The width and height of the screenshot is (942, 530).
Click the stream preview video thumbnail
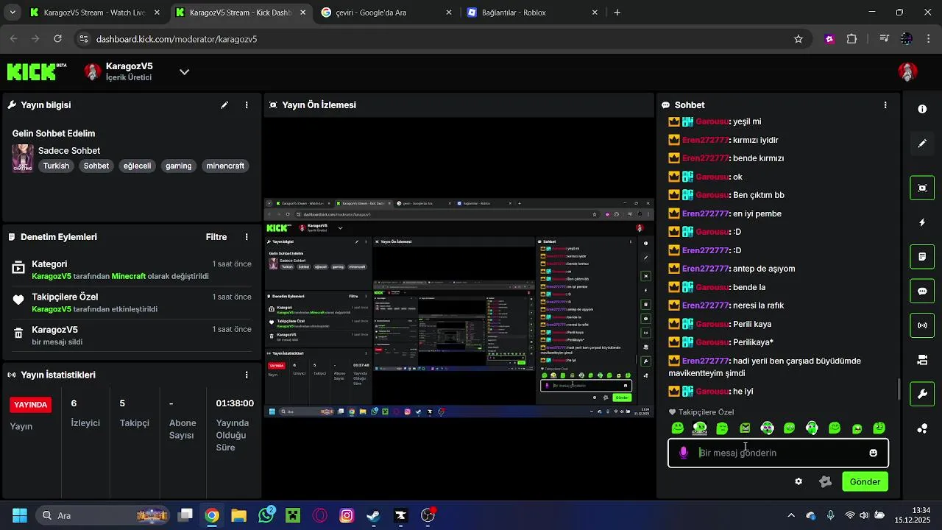click(x=458, y=308)
